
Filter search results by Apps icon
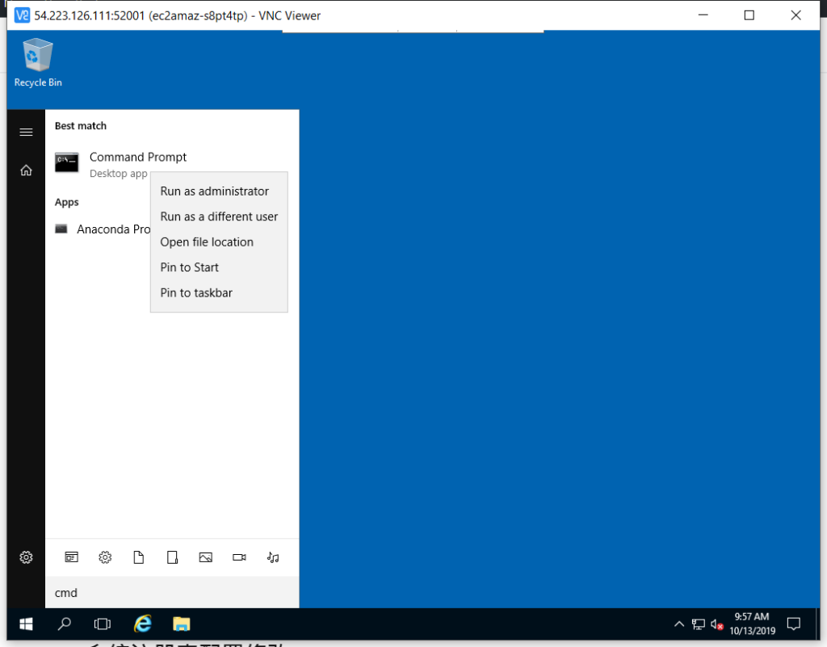(72, 557)
